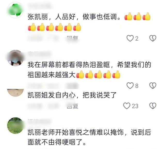Open the beige avatar beside 凯丽姐 comment
This screenshot has height=149, width=165.
(x=15, y=93)
